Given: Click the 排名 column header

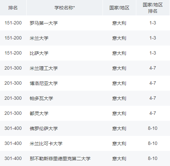Looking at the screenshot, I should [13, 8].
